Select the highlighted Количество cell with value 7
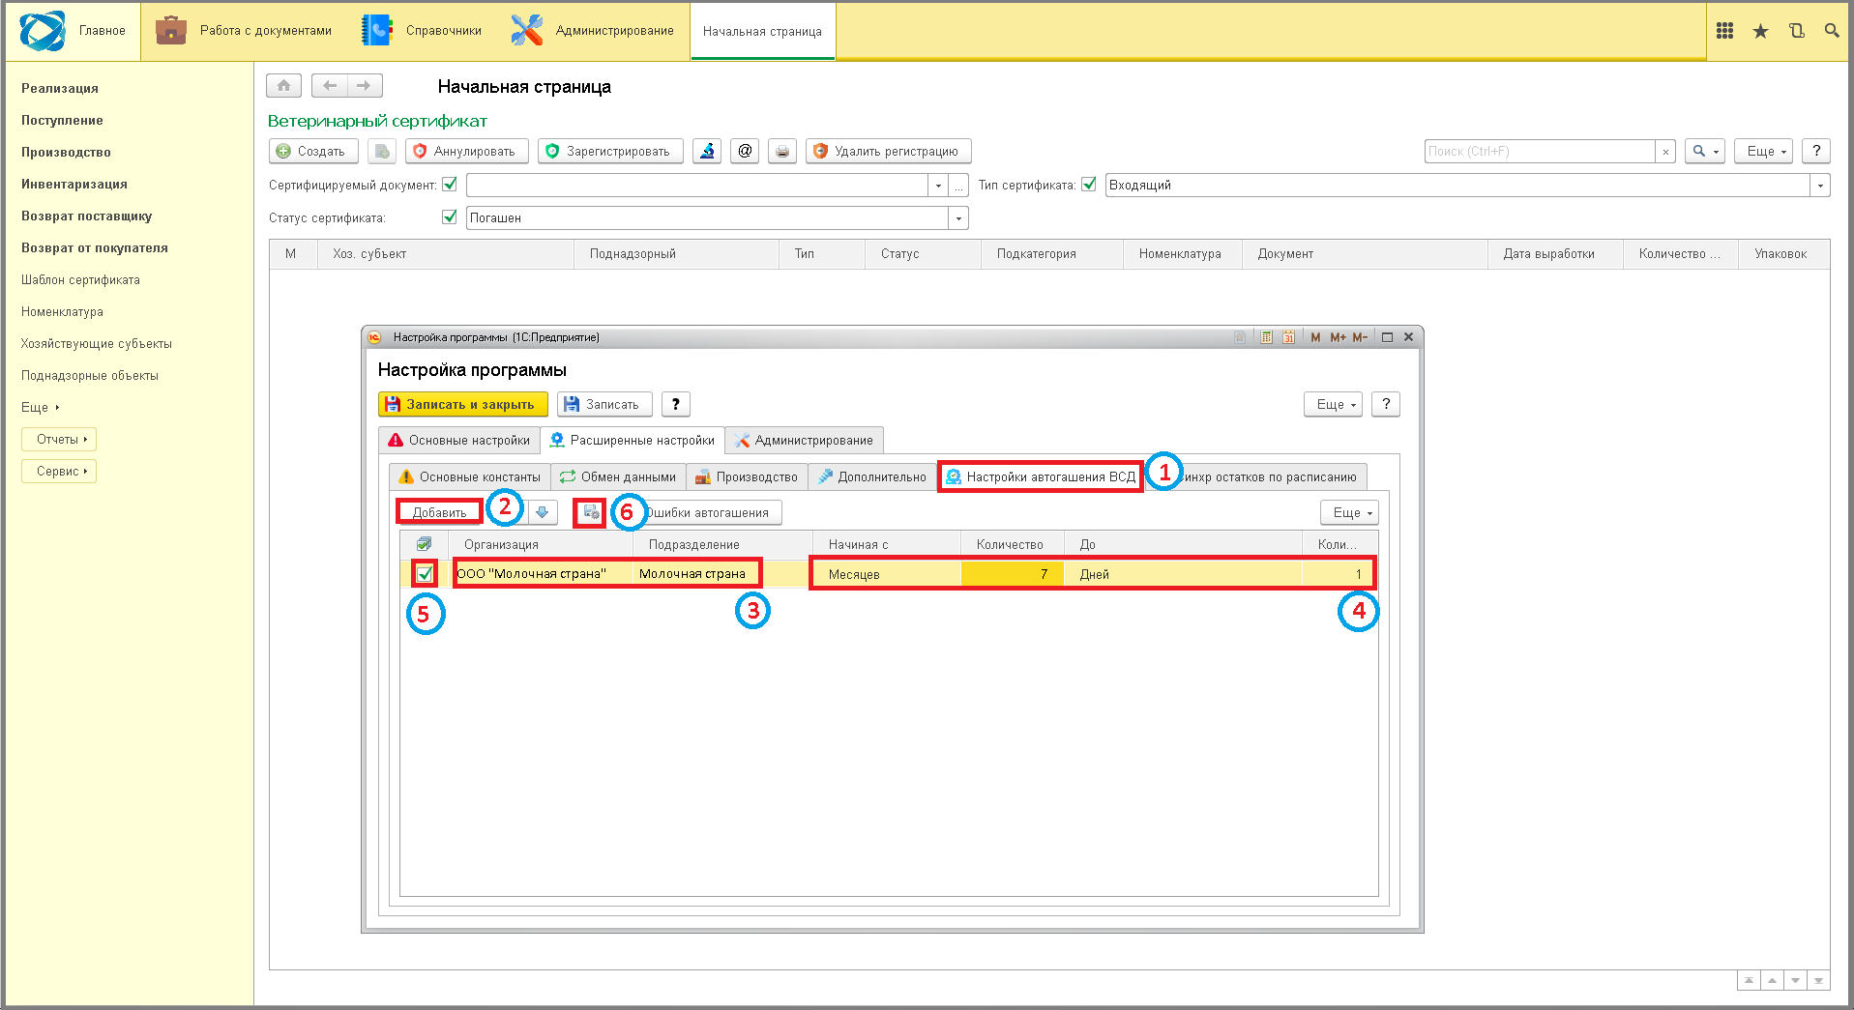The height and width of the screenshot is (1010, 1854). (x=1012, y=574)
